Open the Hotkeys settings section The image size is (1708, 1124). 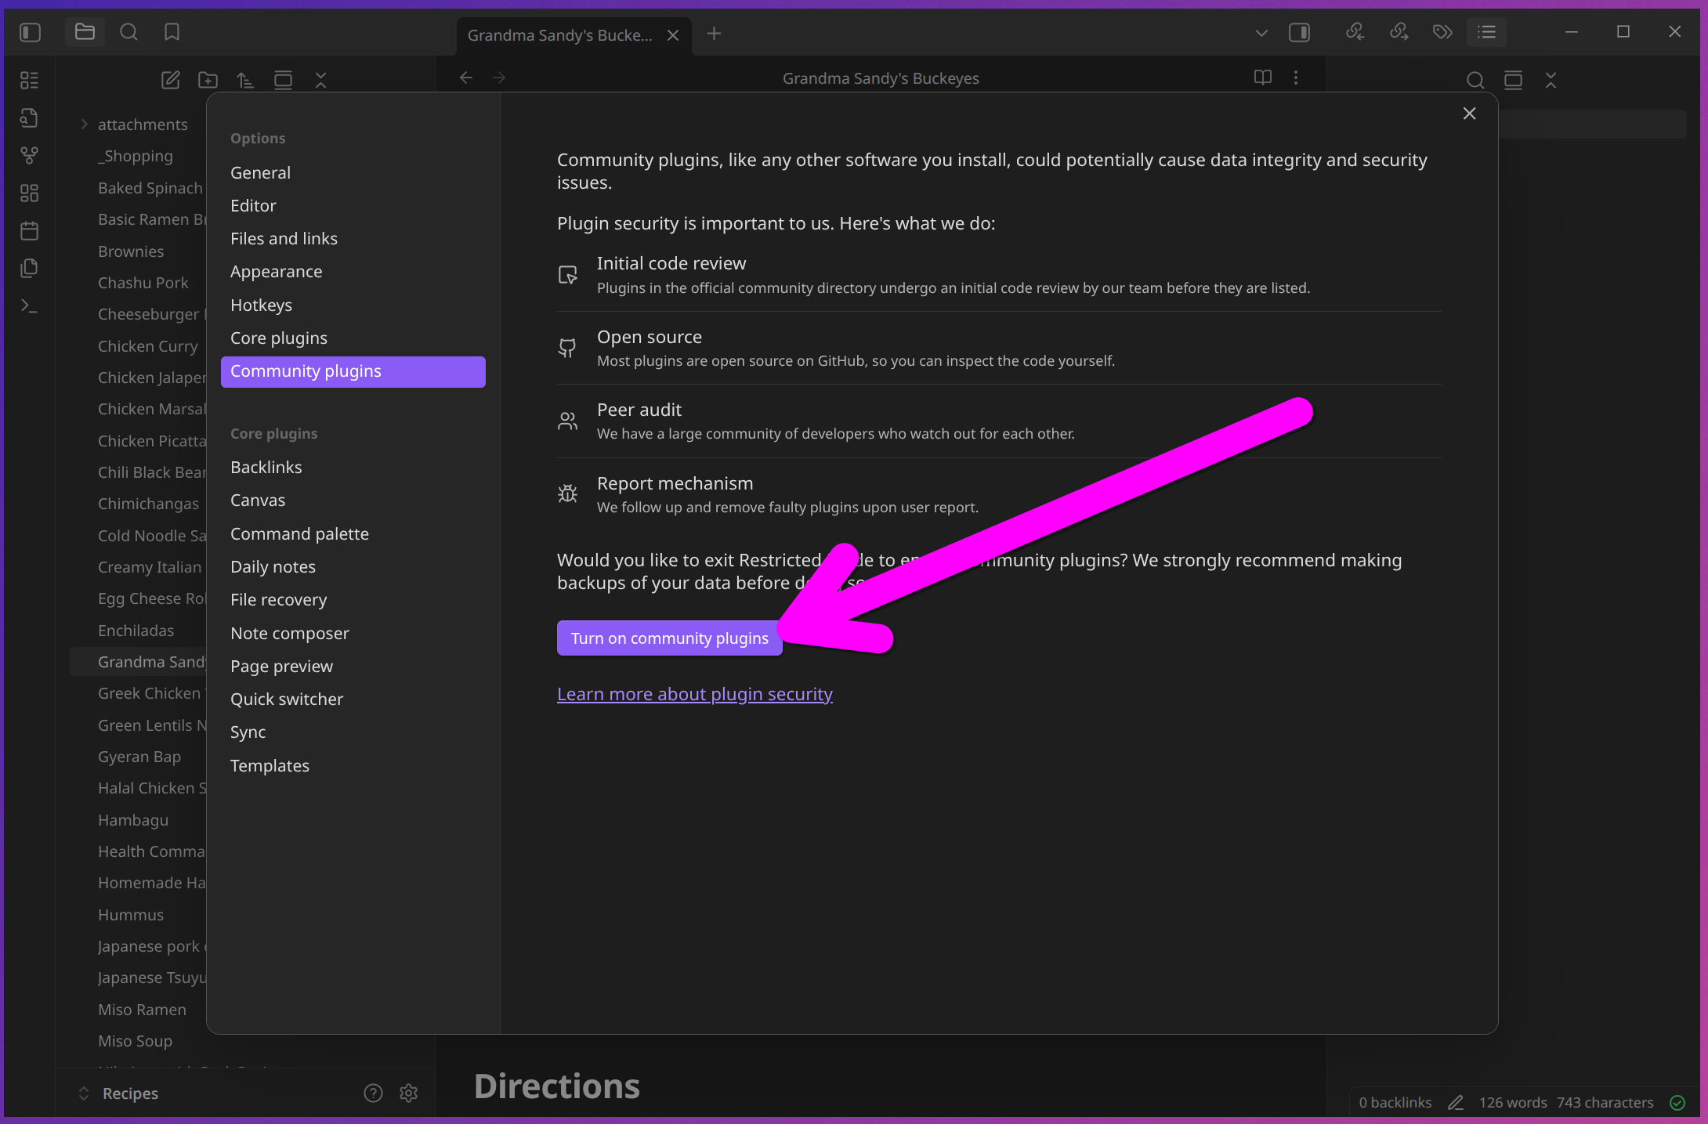click(261, 305)
